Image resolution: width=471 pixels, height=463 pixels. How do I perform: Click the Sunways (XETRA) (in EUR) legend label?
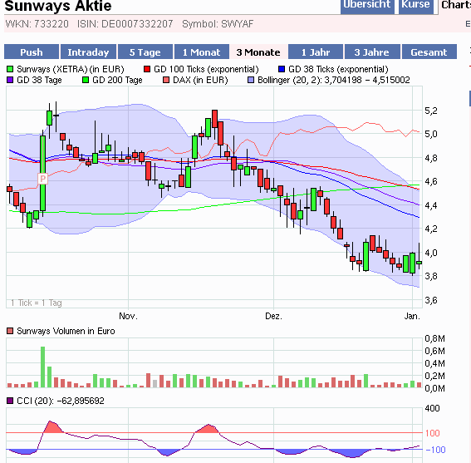click(71, 69)
